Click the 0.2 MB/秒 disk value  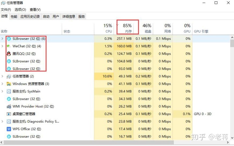pyautogui.click(x=143, y=76)
